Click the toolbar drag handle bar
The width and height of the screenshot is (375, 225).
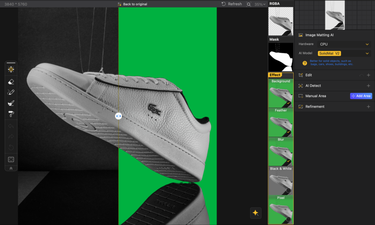point(11,63)
